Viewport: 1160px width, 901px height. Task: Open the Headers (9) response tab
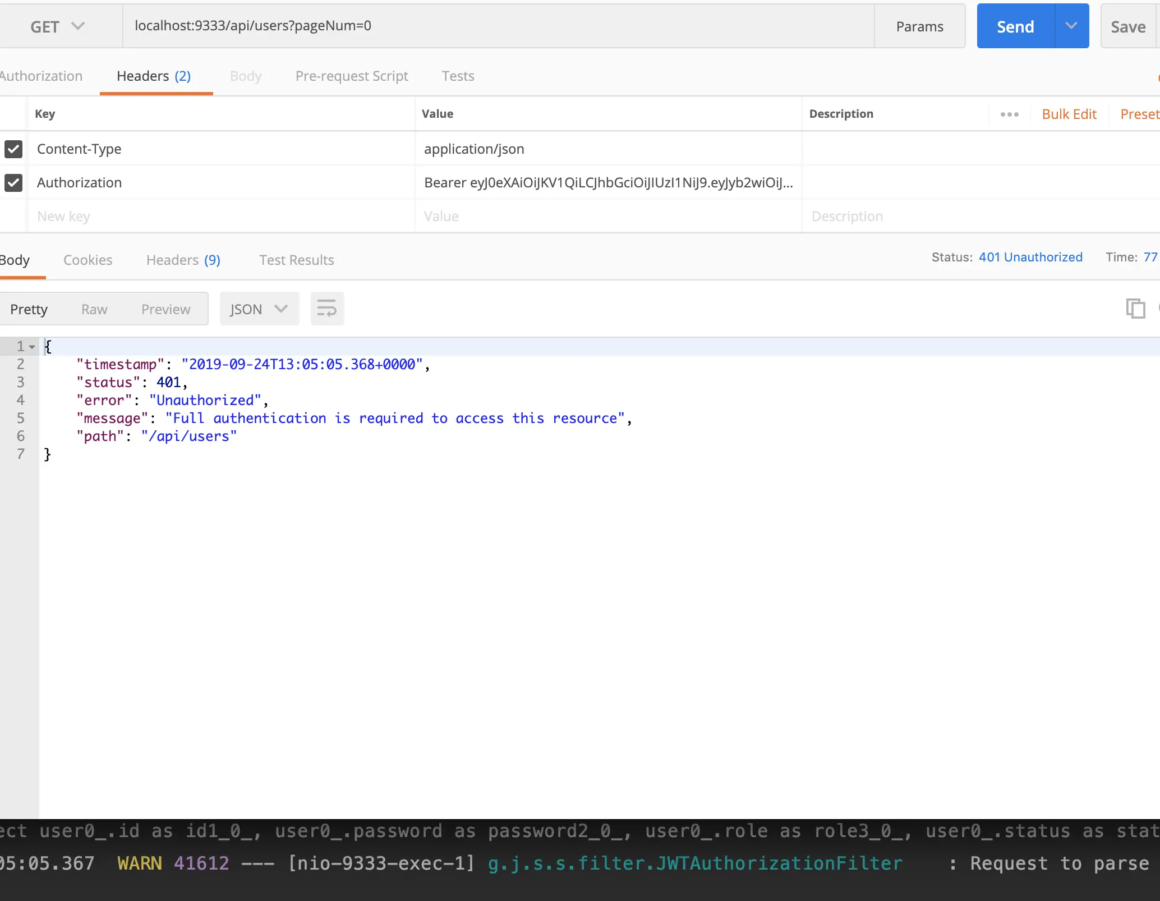[x=182, y=260]
